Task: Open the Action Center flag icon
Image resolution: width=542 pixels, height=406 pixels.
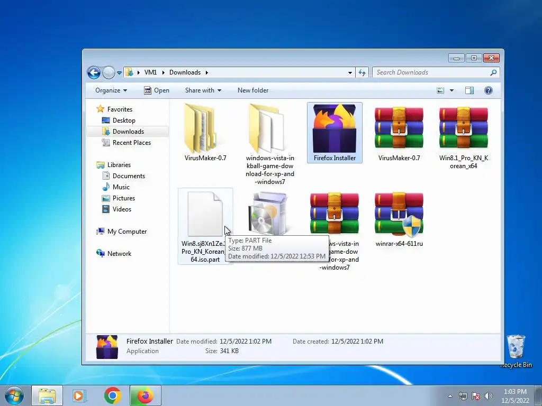Action: tap(476, 396)
